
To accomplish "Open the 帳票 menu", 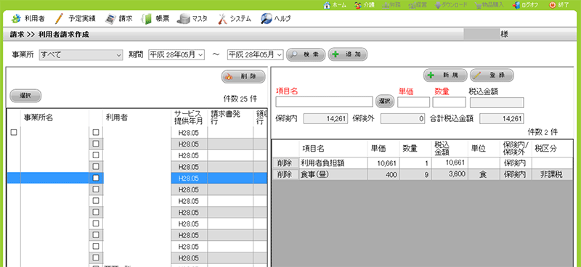I will pyautogui.click(x=155, y=19).
